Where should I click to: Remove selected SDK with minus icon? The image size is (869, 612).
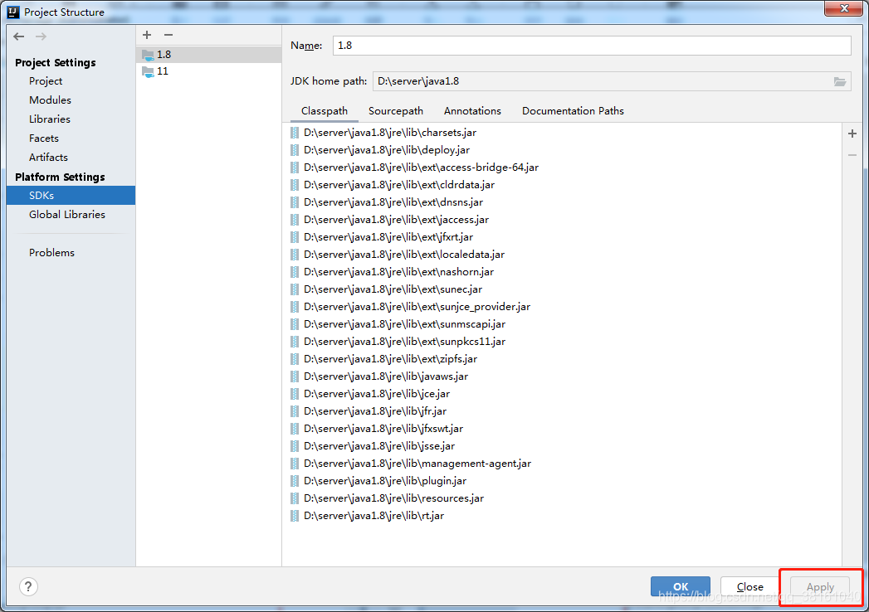(x=168, y=35)
